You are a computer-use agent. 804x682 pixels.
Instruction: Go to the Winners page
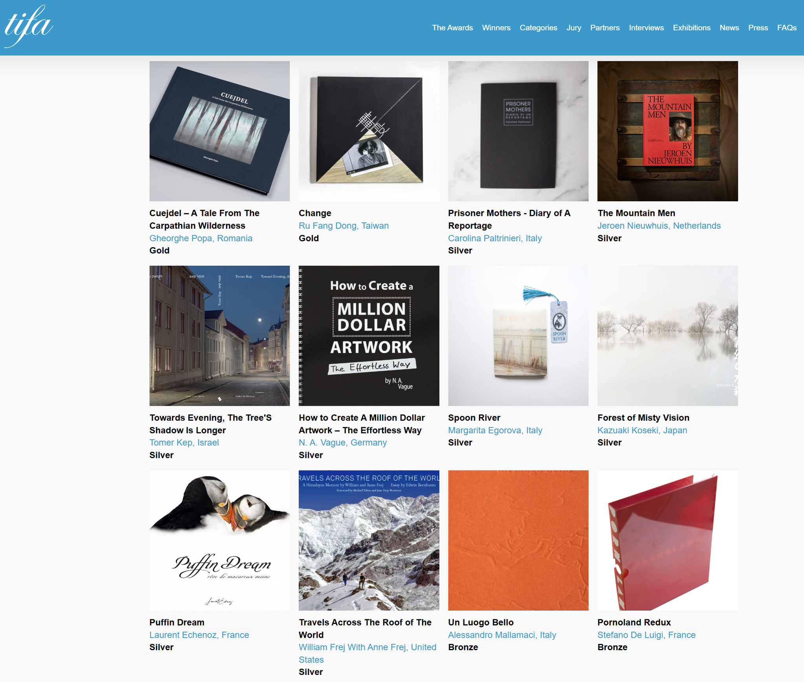pyautogui.click(x=496, y=28)
